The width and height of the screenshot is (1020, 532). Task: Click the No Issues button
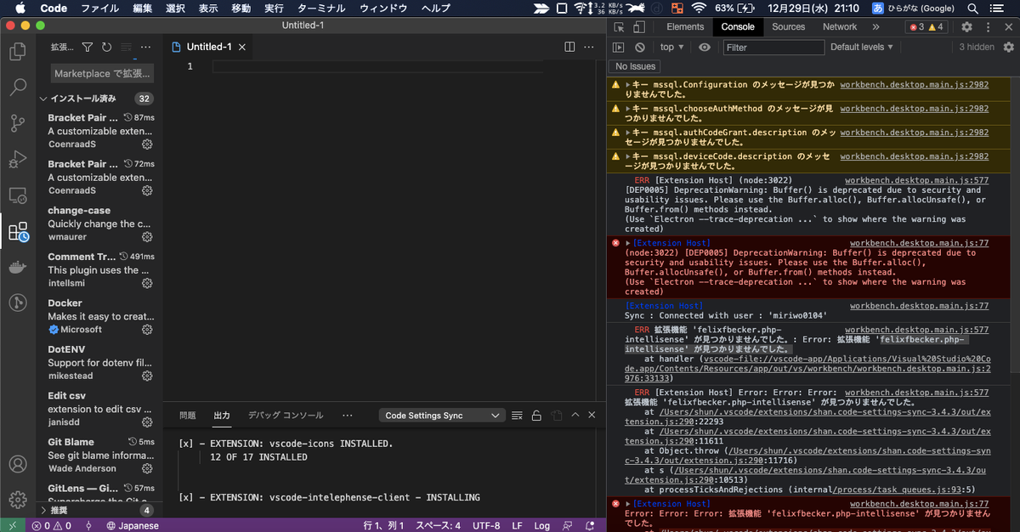(x=635, y=66)
